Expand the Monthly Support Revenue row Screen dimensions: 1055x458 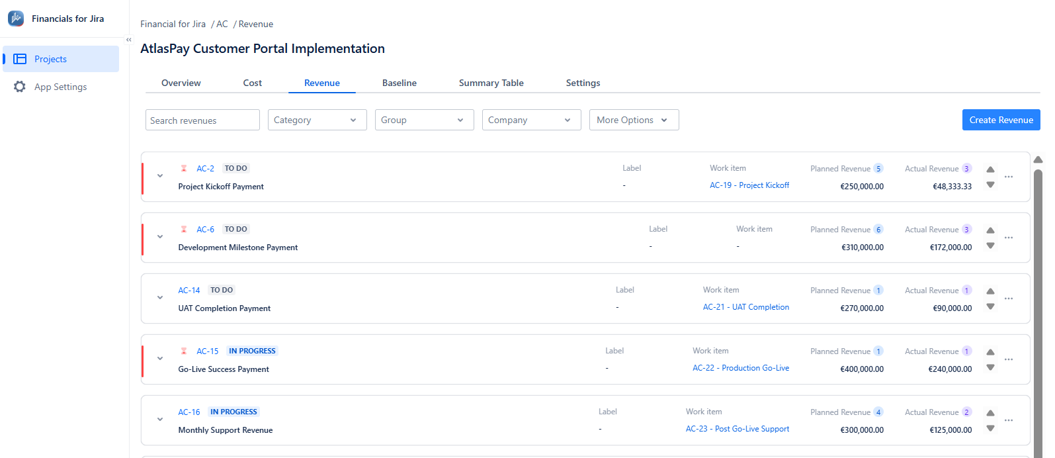[160, 420]
